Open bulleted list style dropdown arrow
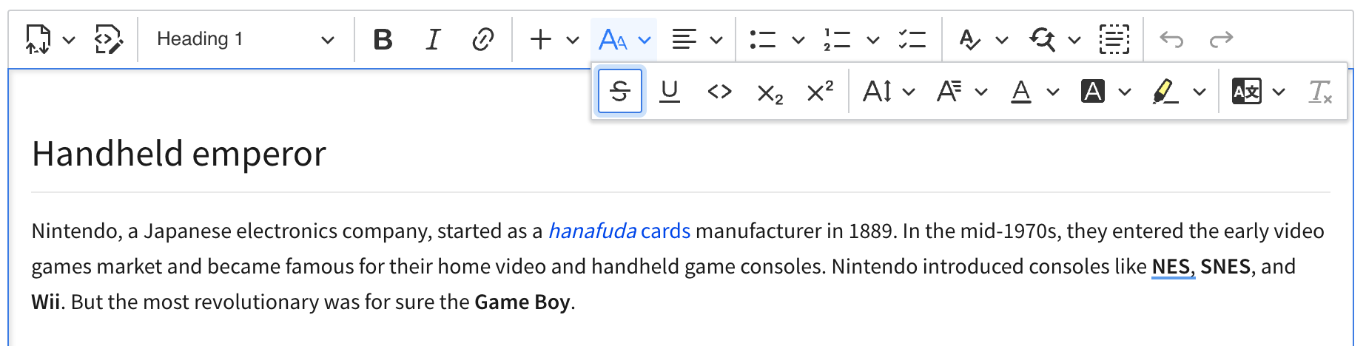This screenshot has width=1366, height=346. tap(798, 40)
